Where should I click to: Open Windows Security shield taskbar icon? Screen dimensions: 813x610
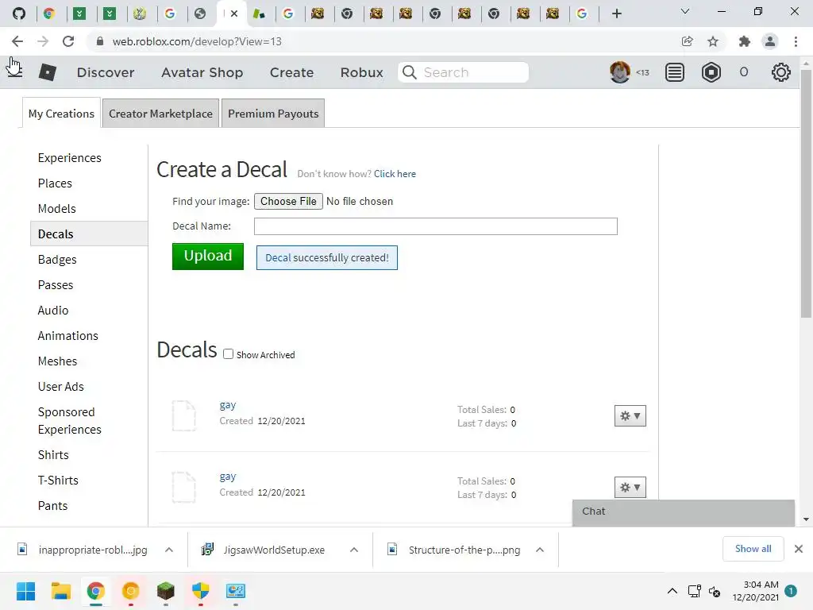coord(200,591)
